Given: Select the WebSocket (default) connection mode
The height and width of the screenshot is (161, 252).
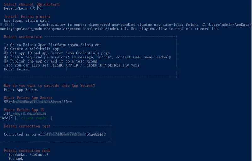Looking at the screenshot, I should [x=28, y=154].
